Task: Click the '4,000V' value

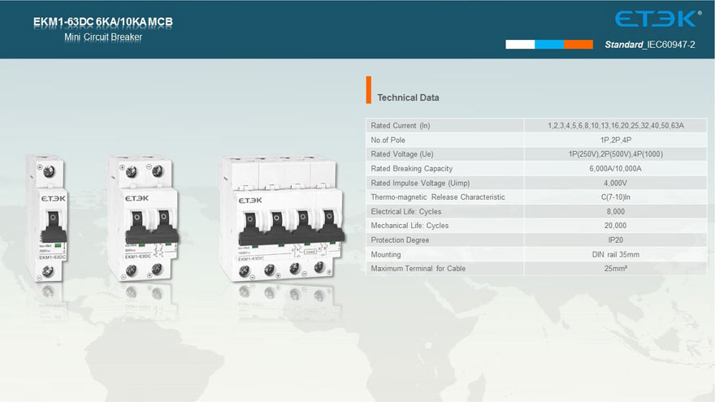Action: (616, 184)
